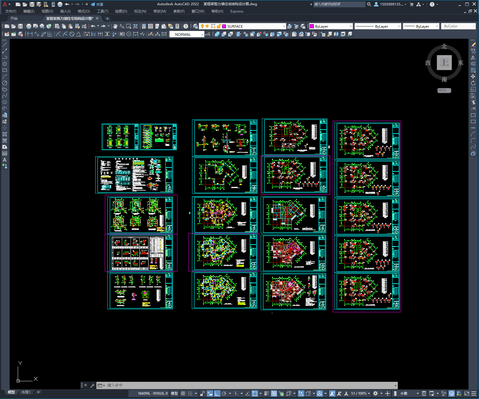Image resolution: width=479 pixels, height=399 pixels.
Task: Toggle polar tracking in status bar
Action: click(x=224, y=393)
